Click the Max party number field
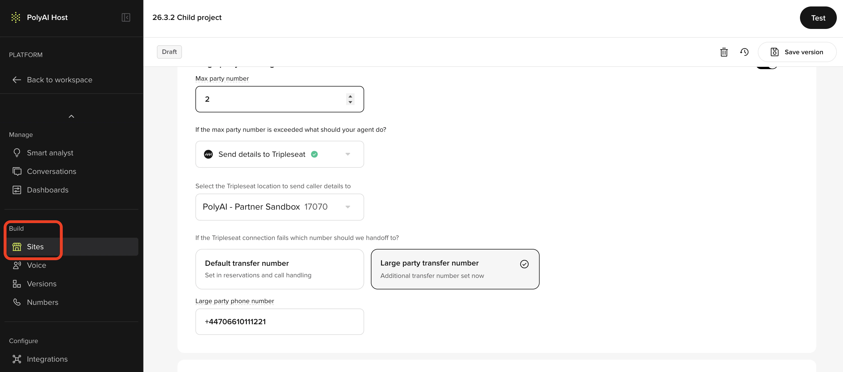The image size is (843, 372). point(280,99)
